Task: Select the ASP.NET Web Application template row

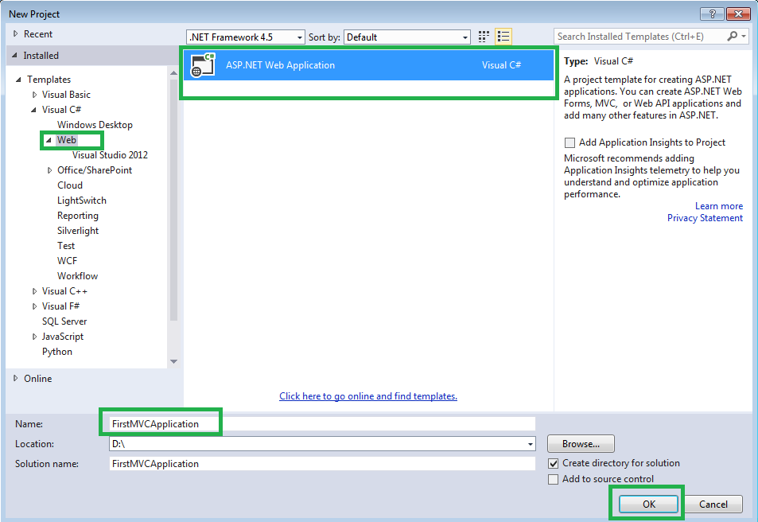Action: 368,65
